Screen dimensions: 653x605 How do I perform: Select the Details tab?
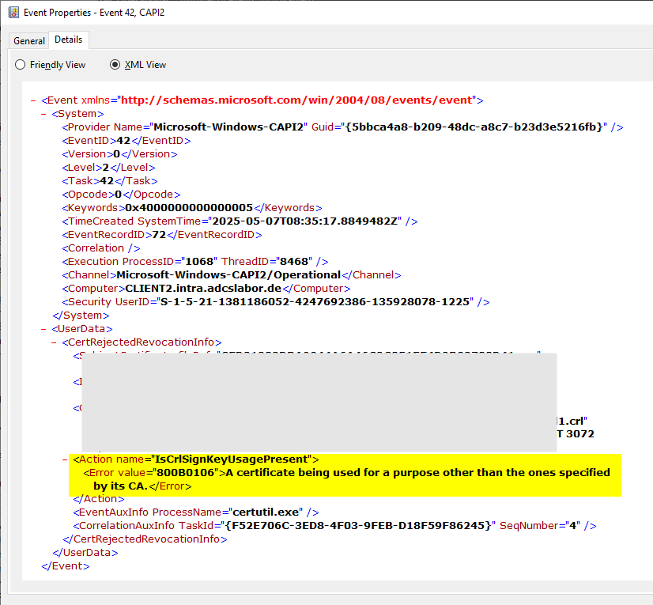[69, 40]
